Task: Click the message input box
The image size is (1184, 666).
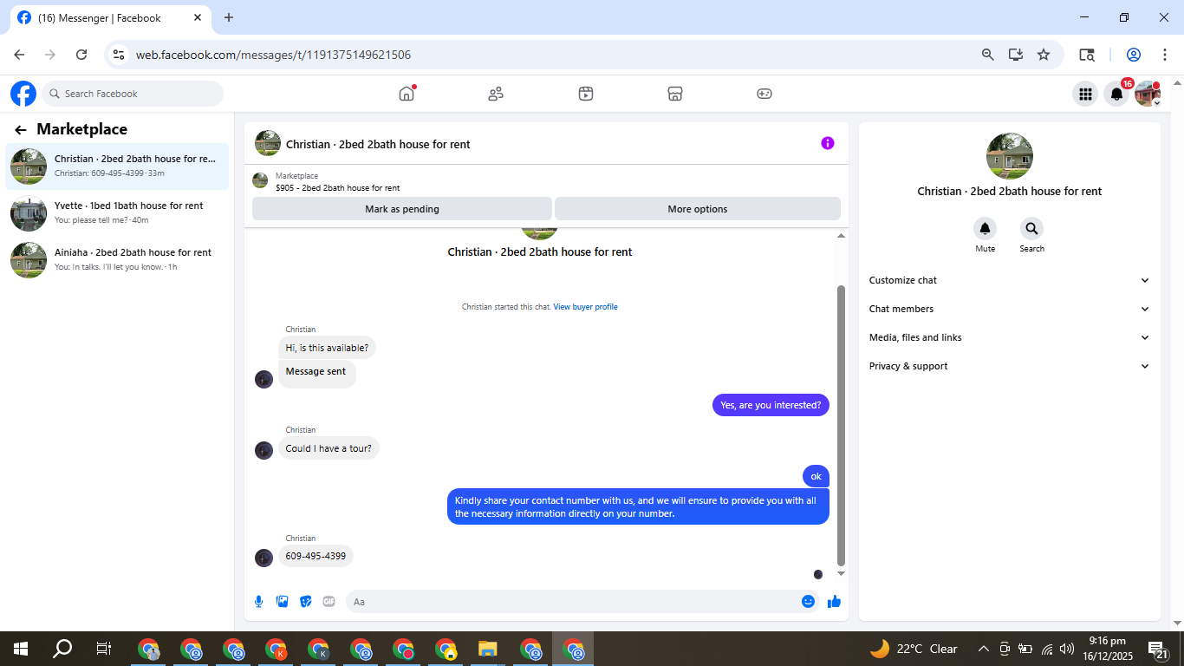Action: (582, 602)
